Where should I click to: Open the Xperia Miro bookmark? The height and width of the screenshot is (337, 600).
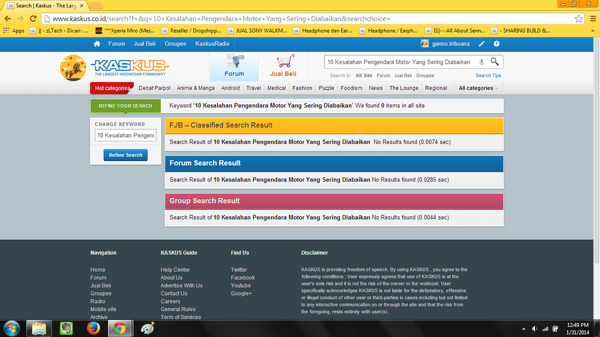click(x=126, y=31)
